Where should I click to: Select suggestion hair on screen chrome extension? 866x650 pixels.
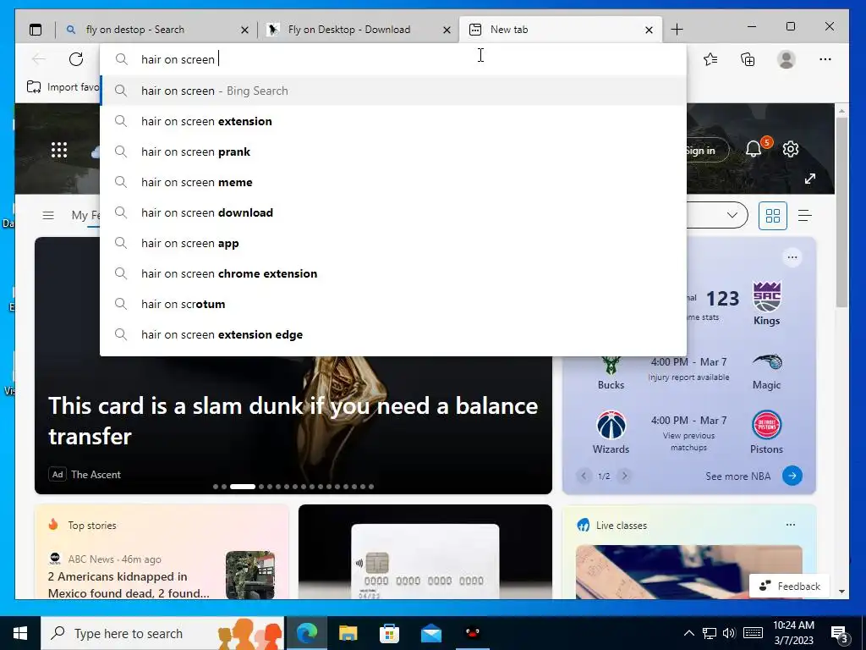coord(393,273)
